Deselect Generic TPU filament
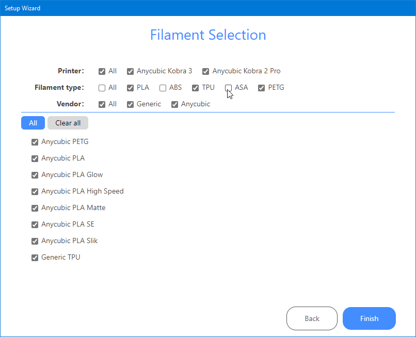The height and width of the screenshot is (337, 416). pyautogui.click(x=35, y=258)
